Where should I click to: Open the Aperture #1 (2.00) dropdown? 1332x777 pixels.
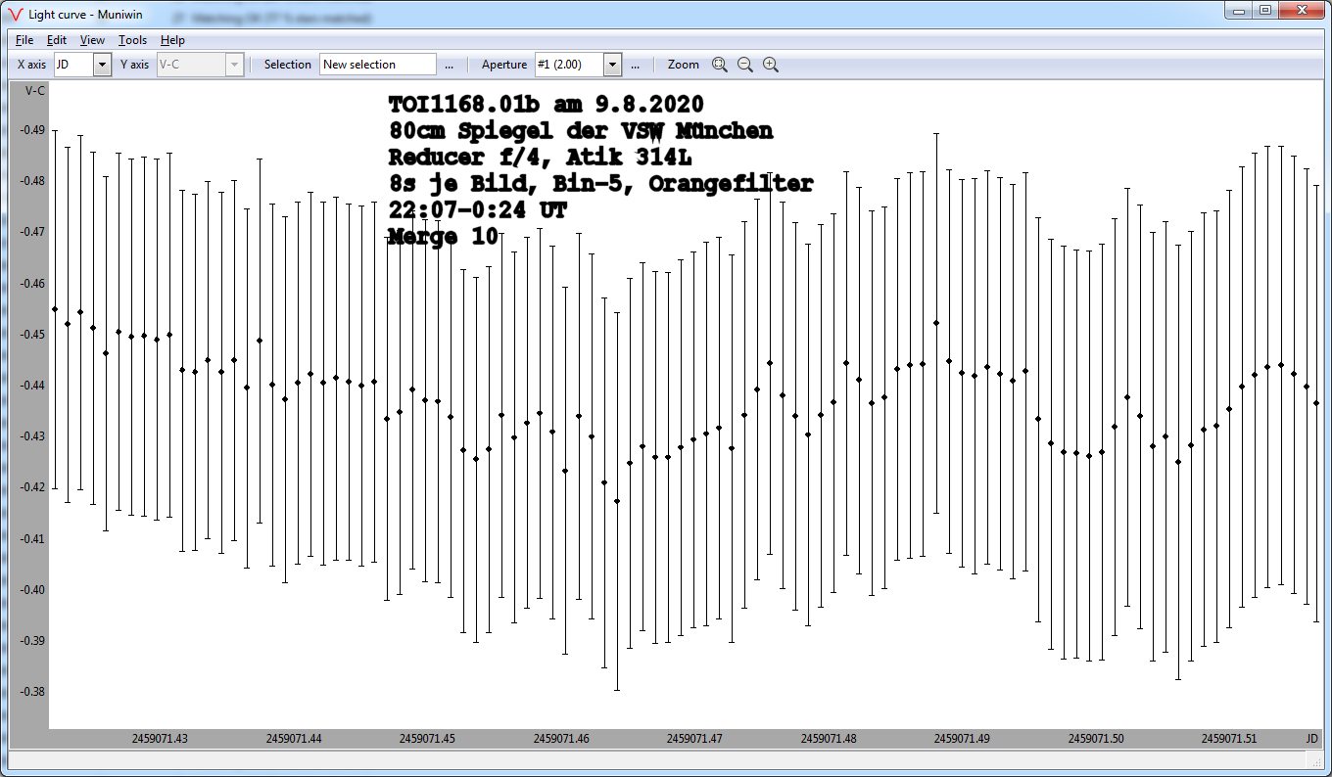pos(612,65)
